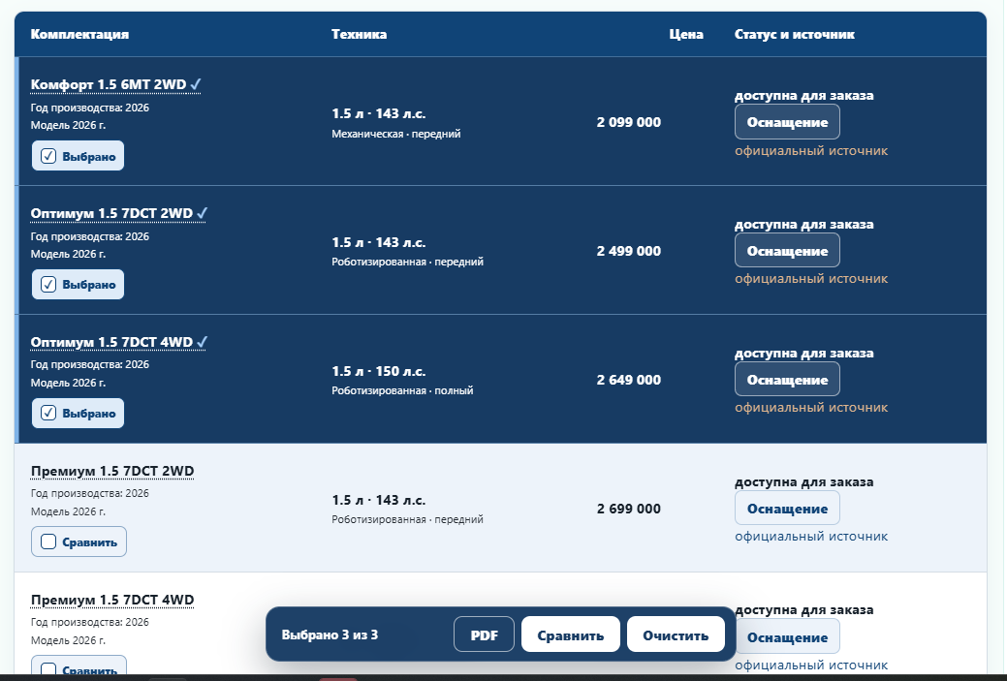Screen dimensions: 1007x681
Task: Open официальный источник for Оптимум 7DCT 4WD
Action: [x=811, y=408]
